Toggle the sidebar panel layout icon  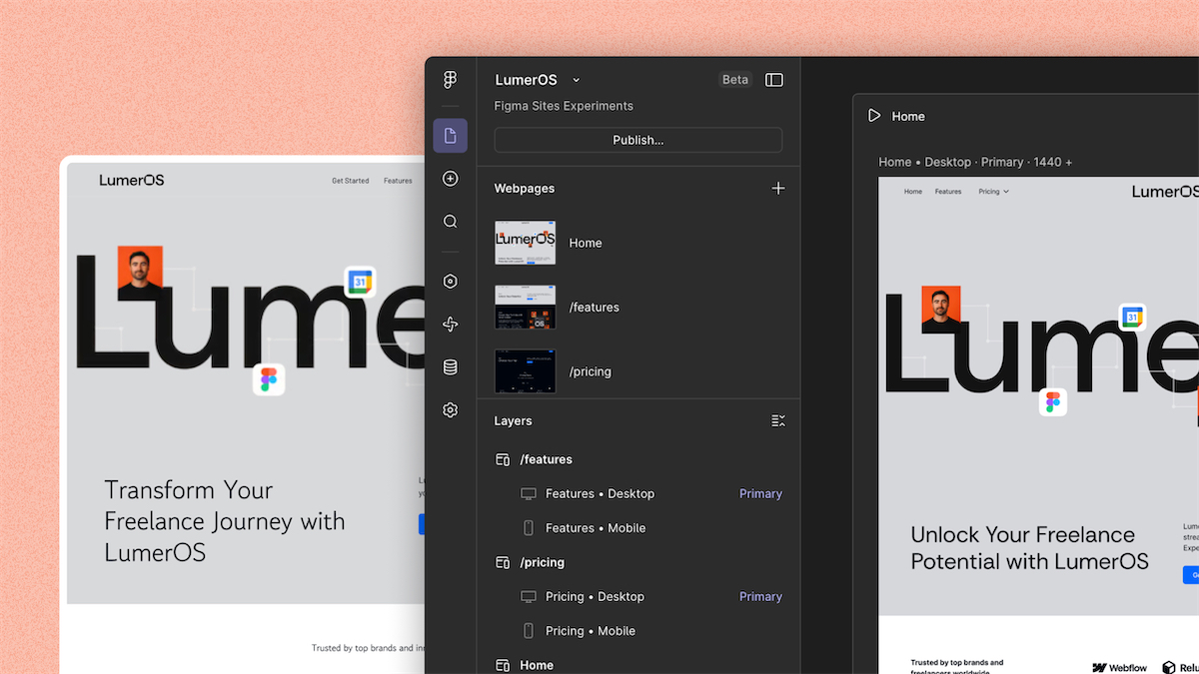(774, 80)
